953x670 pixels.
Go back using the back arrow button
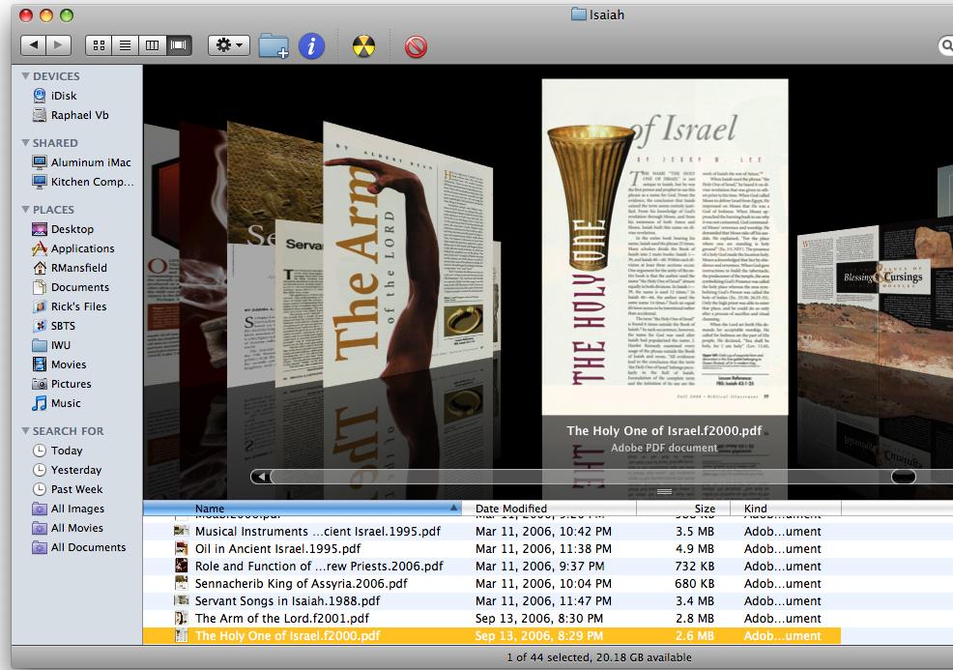[34, 44]
